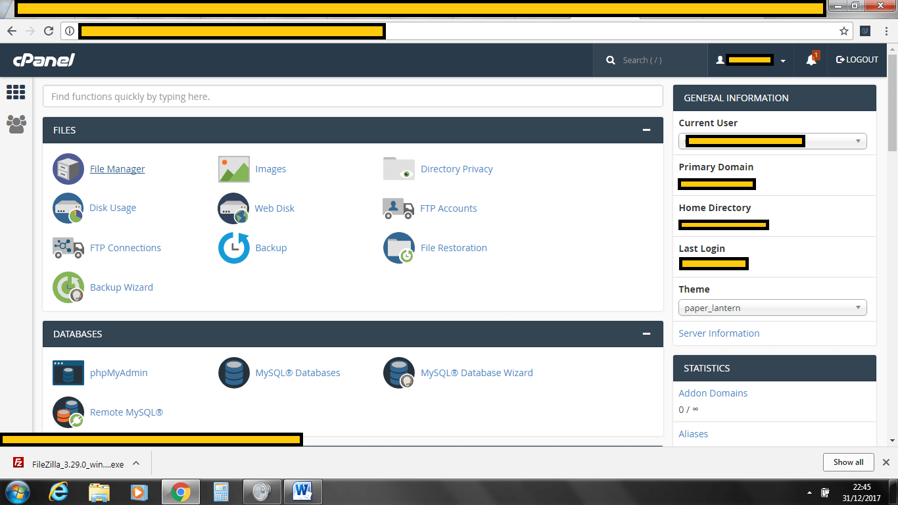
Task: Open the Backup clock icon
Action: pyautogui.click(x=233, y=248)
